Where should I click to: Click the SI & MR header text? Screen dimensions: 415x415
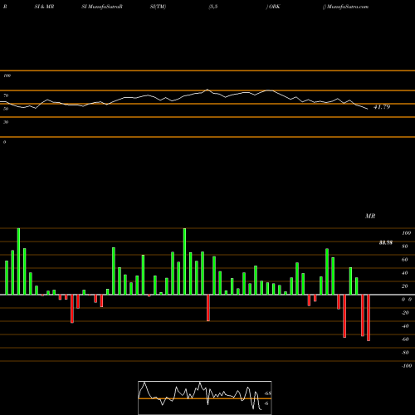click(x=44, y=7)
